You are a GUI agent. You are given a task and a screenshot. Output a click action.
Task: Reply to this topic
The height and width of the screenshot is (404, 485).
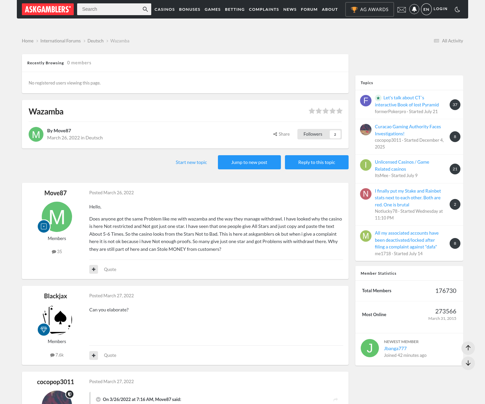tap(317, 162)
